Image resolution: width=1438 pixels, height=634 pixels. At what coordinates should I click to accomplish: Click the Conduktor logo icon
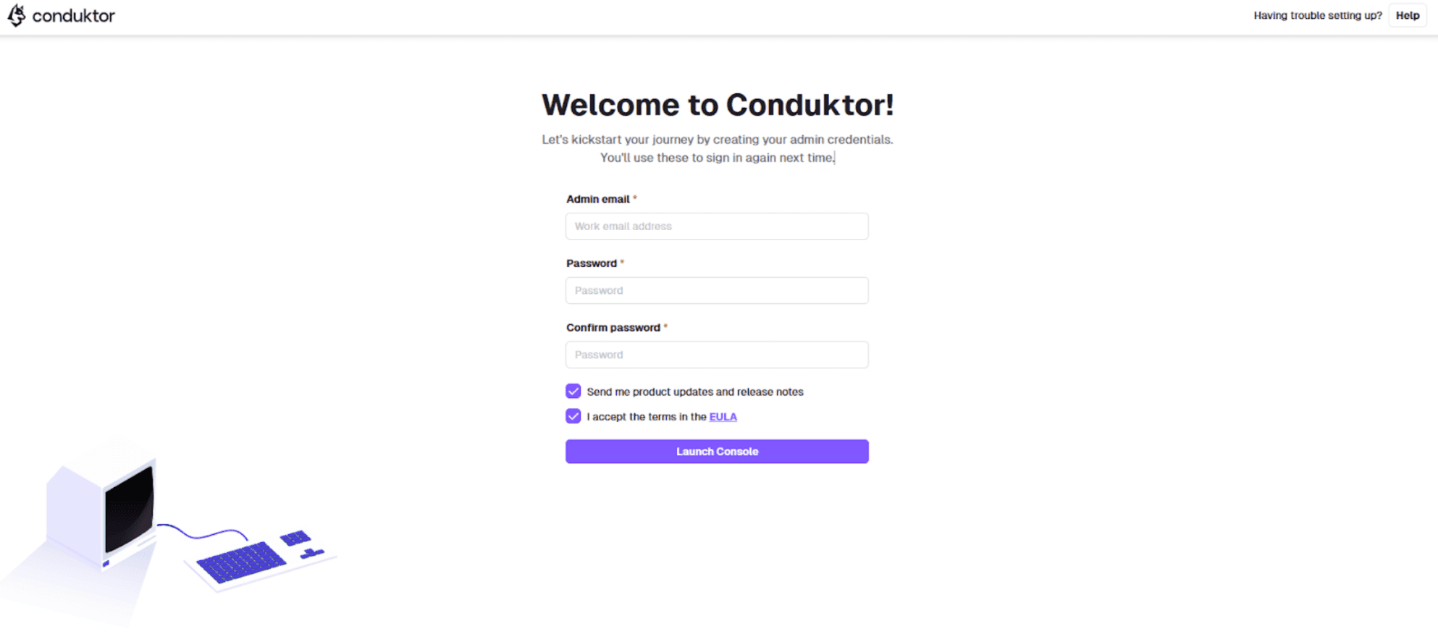[x=16, y=15]
